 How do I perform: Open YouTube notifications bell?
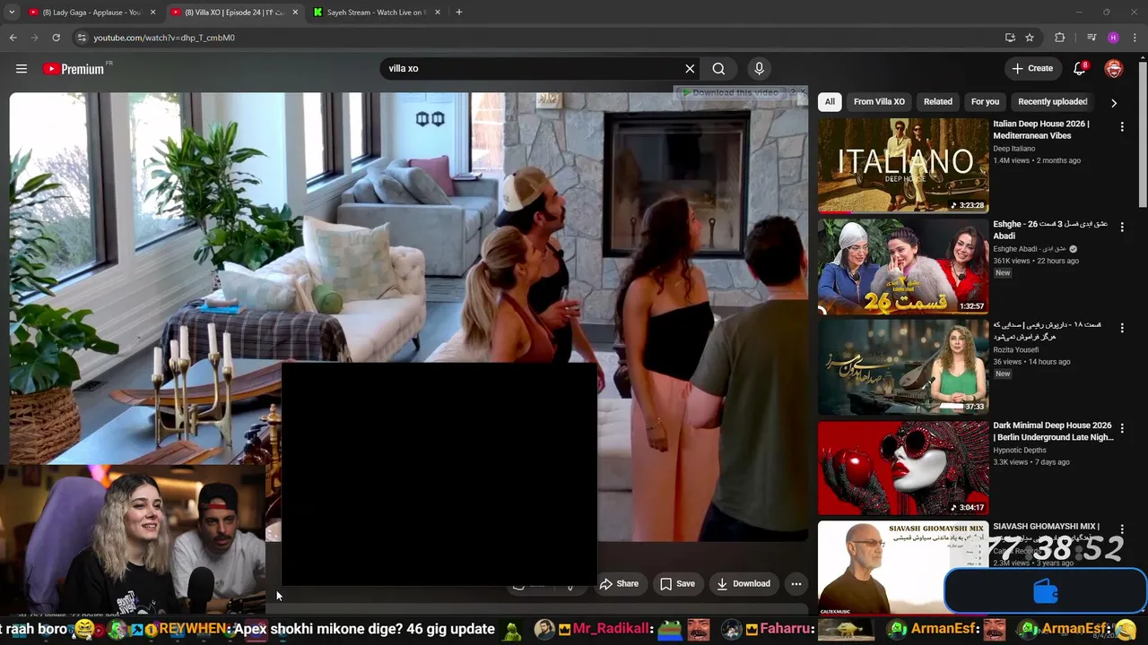pyautogui.click(x=1080, y=68)
